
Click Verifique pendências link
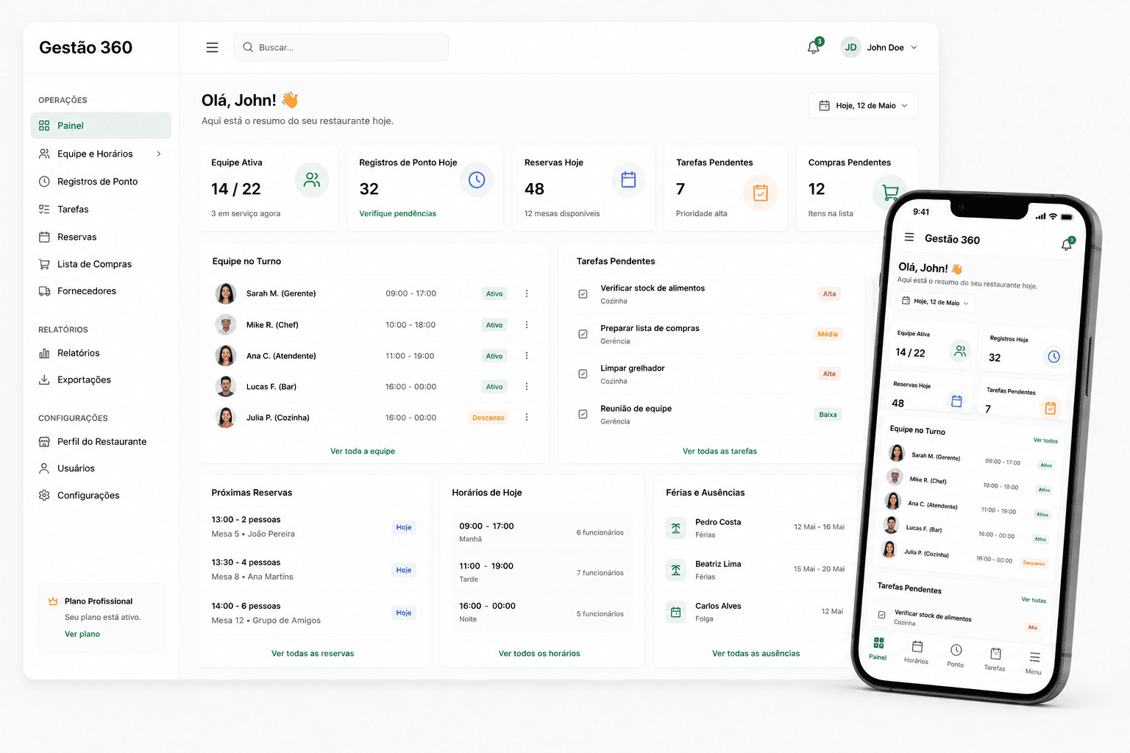tap(397, 214)
